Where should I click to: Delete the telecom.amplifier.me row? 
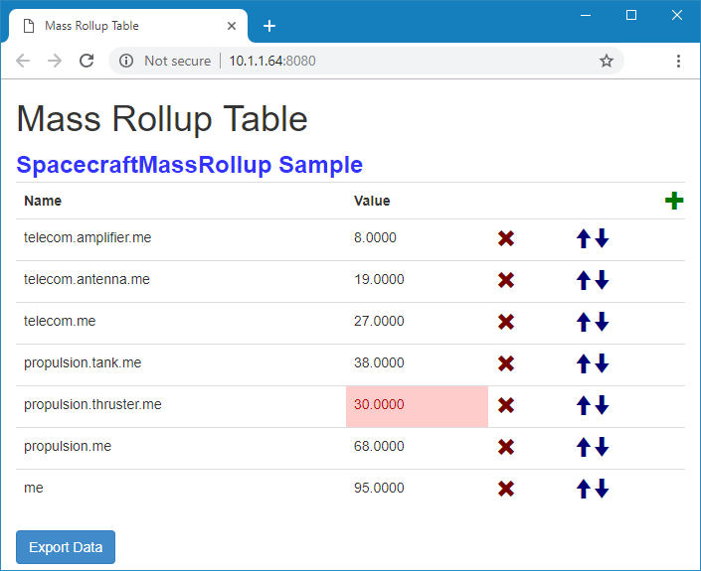point(506,238)
